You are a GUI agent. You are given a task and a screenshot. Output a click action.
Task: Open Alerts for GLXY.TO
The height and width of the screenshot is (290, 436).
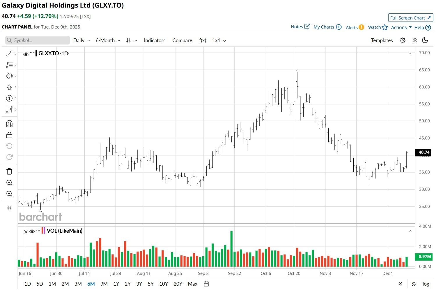click(355, 27)
